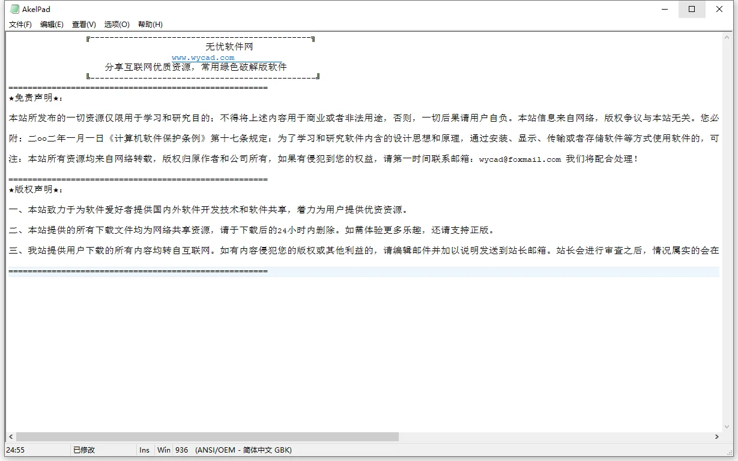Click the Ins insert-mode indicator in status bar
Image resolution: width=738 pixels, height=461 pixels.
(x=144, y=450)
